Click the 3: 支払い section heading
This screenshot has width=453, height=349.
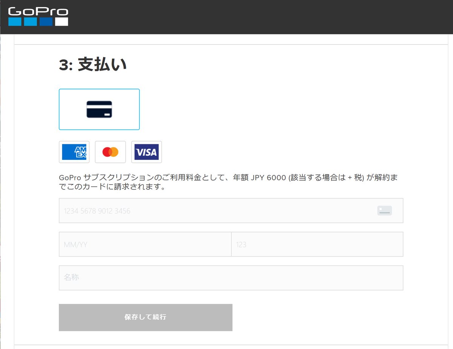93,65
